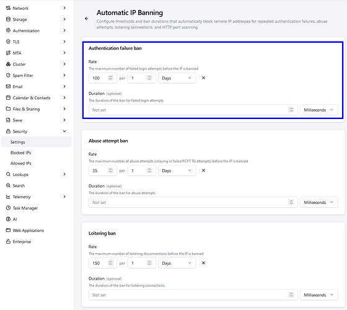The height and width of the screenshot is (310, 347).
Task: Adjust stepper on loitering duration field
Action: tap(291, 295)
